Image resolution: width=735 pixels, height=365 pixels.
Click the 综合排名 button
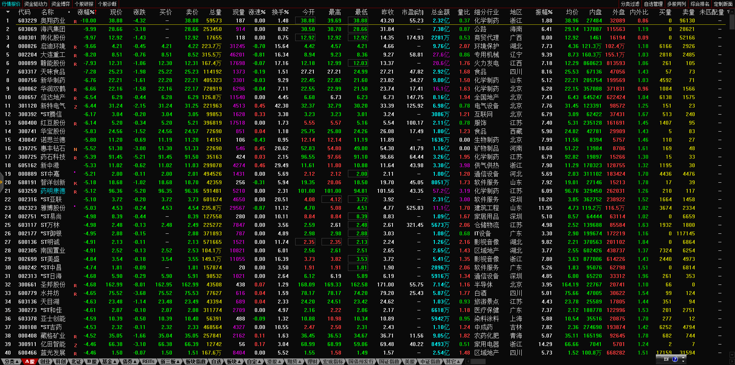pyautogui.click(x=700, y=4)
